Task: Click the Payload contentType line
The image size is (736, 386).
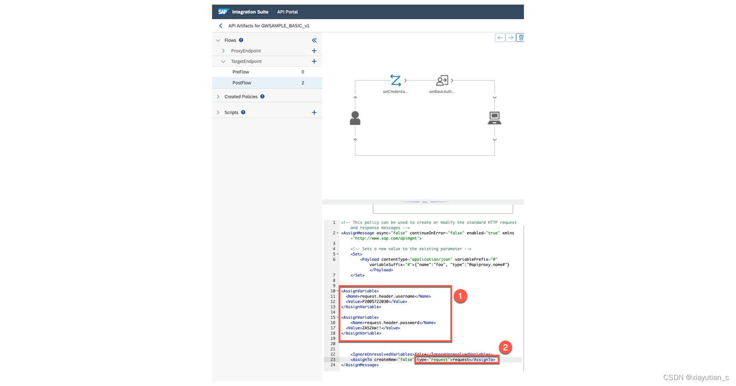Action: tap(429, 260)
